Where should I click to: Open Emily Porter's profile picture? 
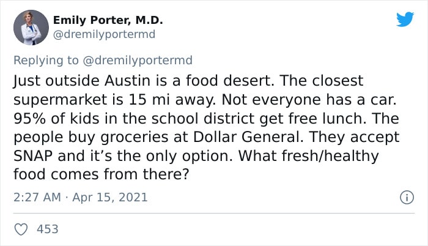click(x=31, y=28)
